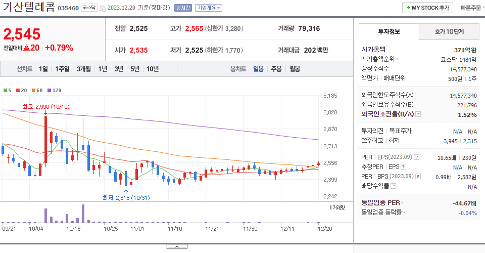485x253 pixels.
Task: Select 3년 line chart period
Action: pos(119,69)
